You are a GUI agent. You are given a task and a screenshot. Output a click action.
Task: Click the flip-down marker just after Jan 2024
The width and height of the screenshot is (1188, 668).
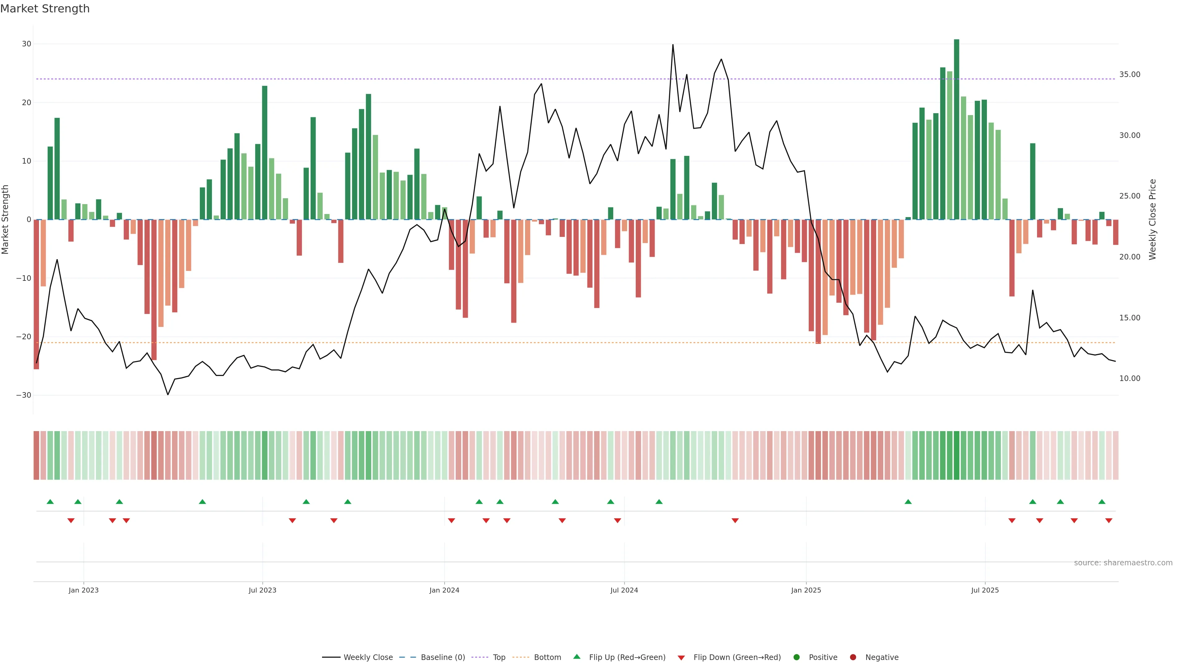click(451, 520)
